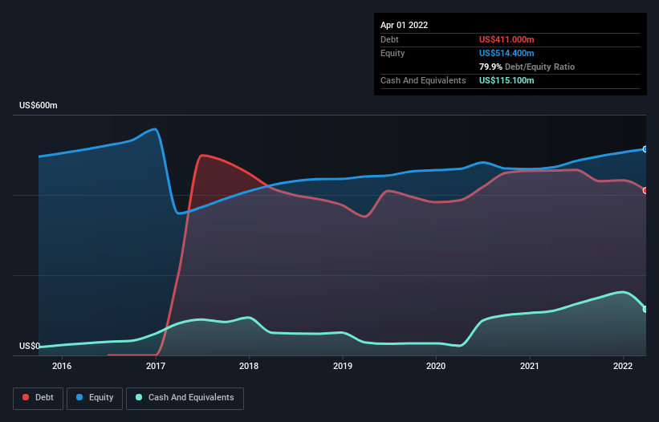Viewport: 659px width, 422px height.
Task: Click the teal Cash legend dot
Action: tap(139, 397)
